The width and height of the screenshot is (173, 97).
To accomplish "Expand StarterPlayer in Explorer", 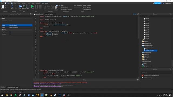I will click(141, 58).
